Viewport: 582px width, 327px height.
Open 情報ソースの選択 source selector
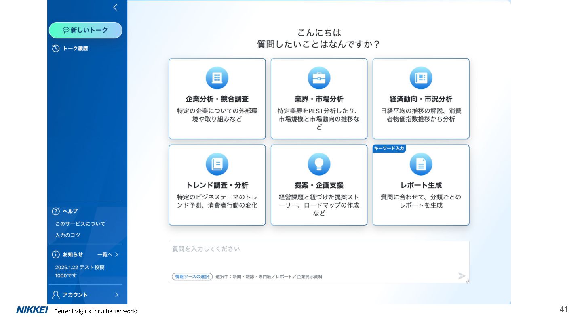pyautogui.click(x=192, y=277)
